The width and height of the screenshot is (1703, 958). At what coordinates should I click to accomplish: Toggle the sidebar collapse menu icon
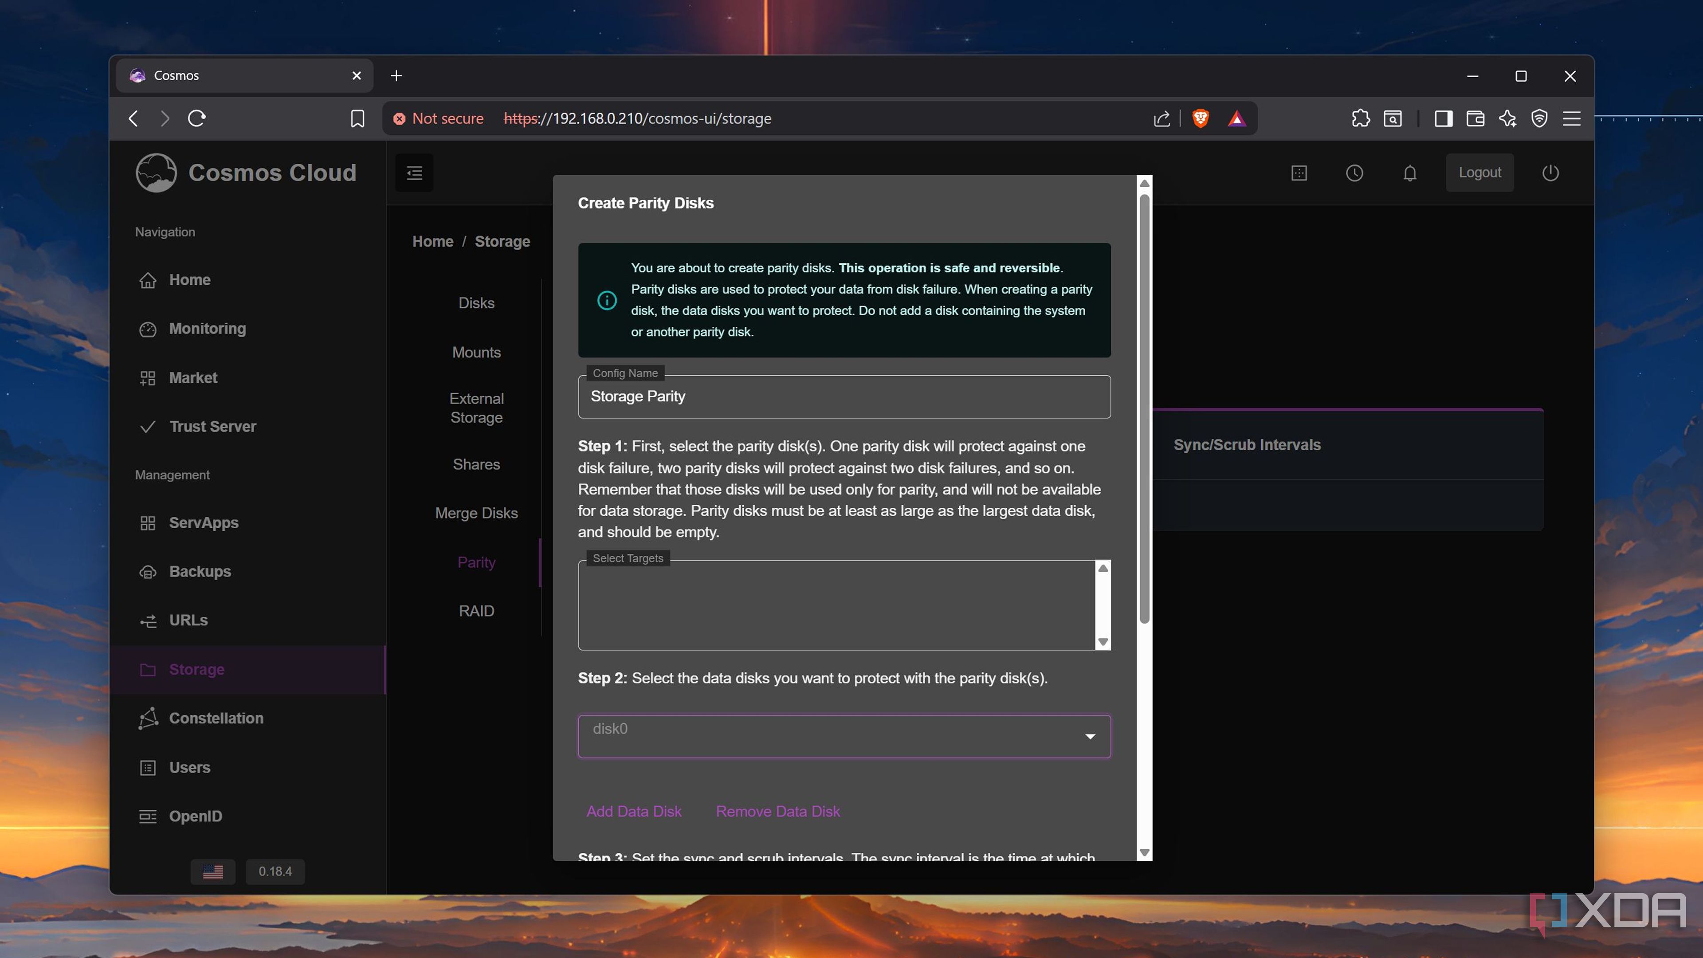(x=415, y=173)
